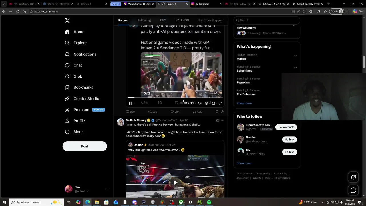Open Grok from the sidebar
Image resolution: width=366 pixels, height=206 pixels.
tap(73, 76)
